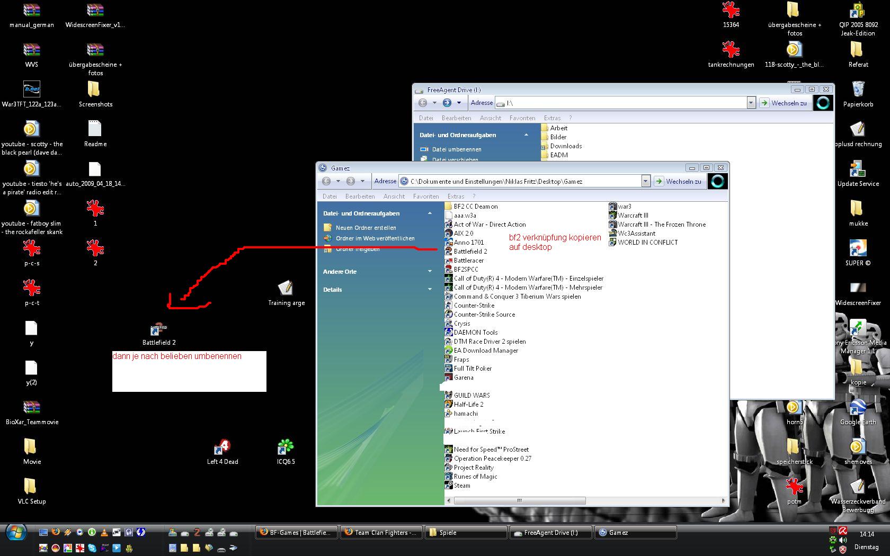The height and width of the screenshot is (556, 890).
Task: Open Bearbeiten menu in Gamez window
Action: [360, 196]
